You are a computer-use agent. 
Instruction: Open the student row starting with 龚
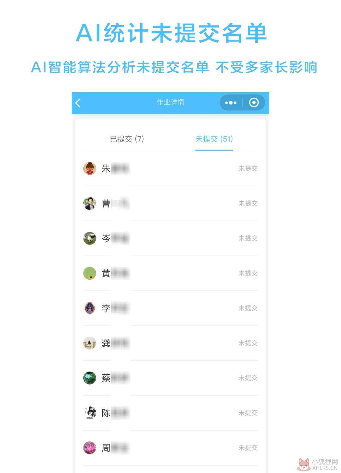click(x=170, y=343)
